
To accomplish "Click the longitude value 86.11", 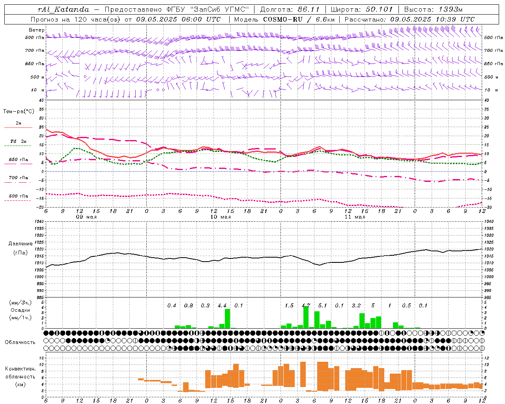I will pyautogui.click(x=309, y=9).
